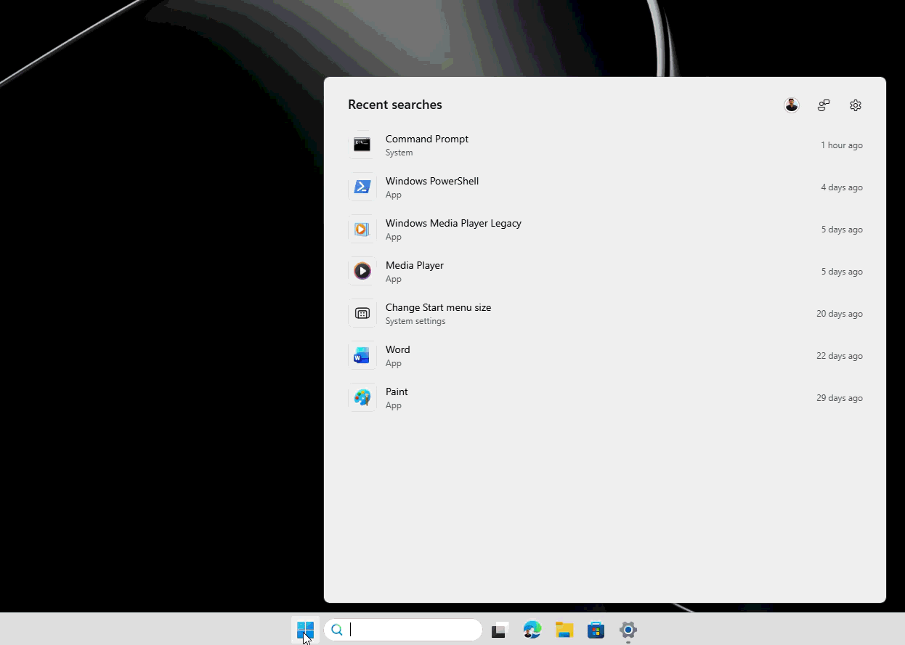Image resolution: width=905 pixels, height=645 pixels.
Task: Open Settings gear on the taskbar
Action: (628, 630)
